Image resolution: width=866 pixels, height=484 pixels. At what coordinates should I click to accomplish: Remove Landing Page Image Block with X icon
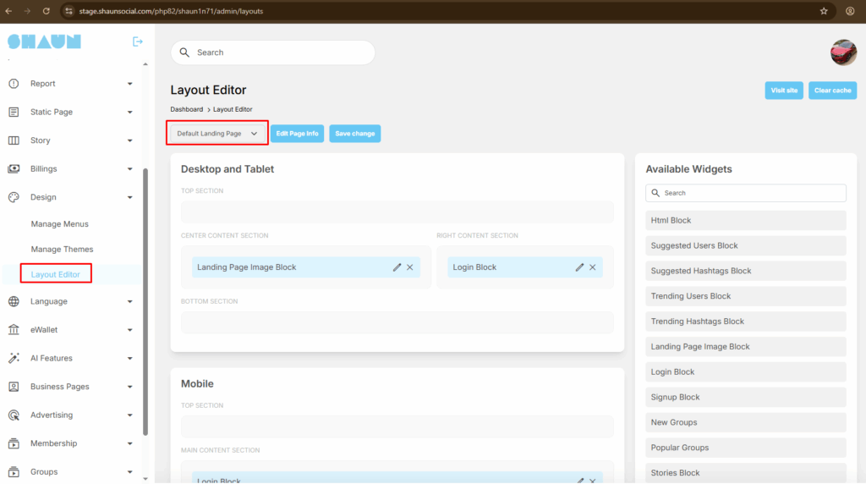coord(410,267)
